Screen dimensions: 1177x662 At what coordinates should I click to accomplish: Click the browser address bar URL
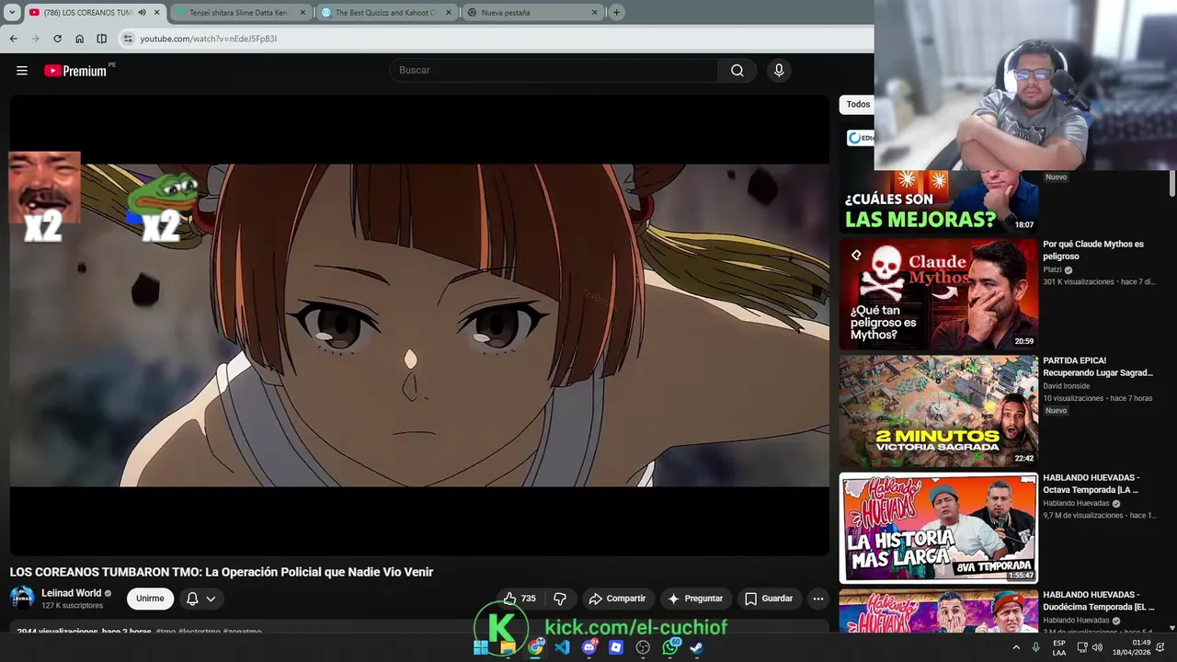pyautogui.click(x=209, y=39)
